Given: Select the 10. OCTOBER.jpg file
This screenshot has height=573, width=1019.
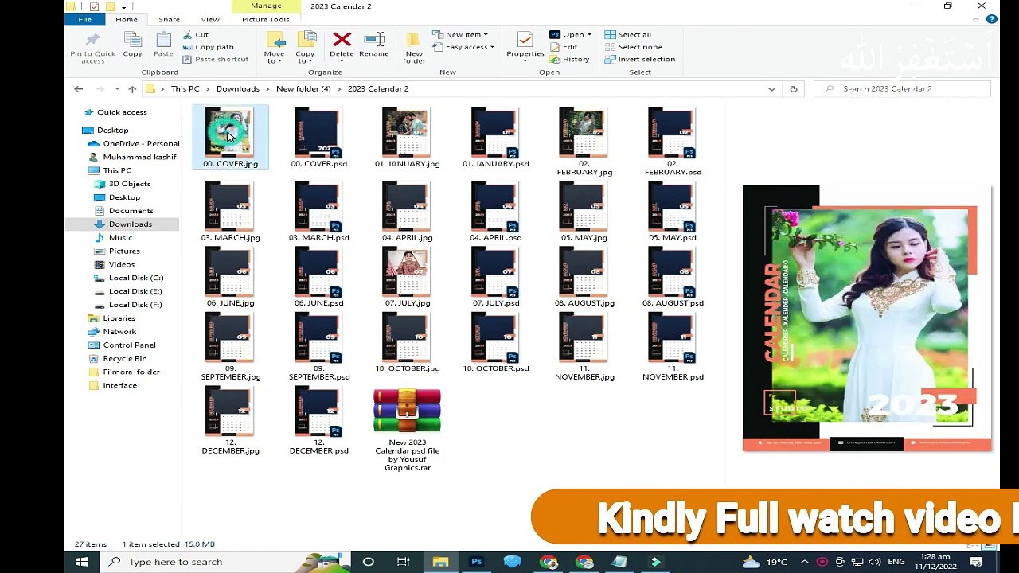Looking at the screenshot, I should tap(407, 342).
